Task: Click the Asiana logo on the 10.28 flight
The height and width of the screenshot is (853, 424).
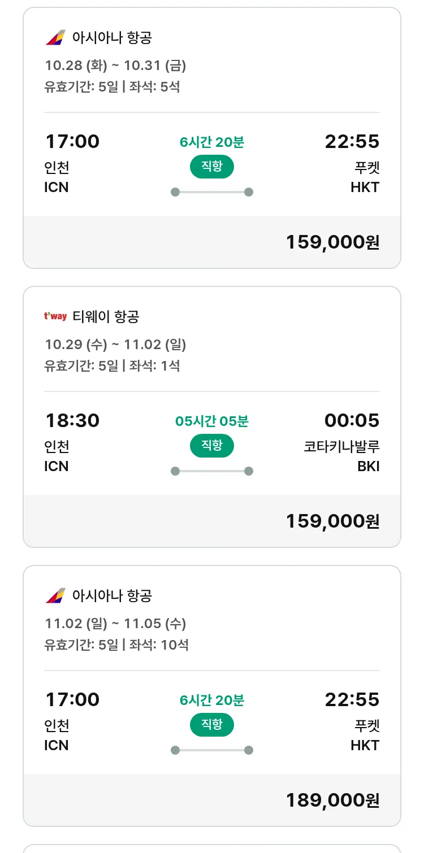Action: click(x=55, y=38)
